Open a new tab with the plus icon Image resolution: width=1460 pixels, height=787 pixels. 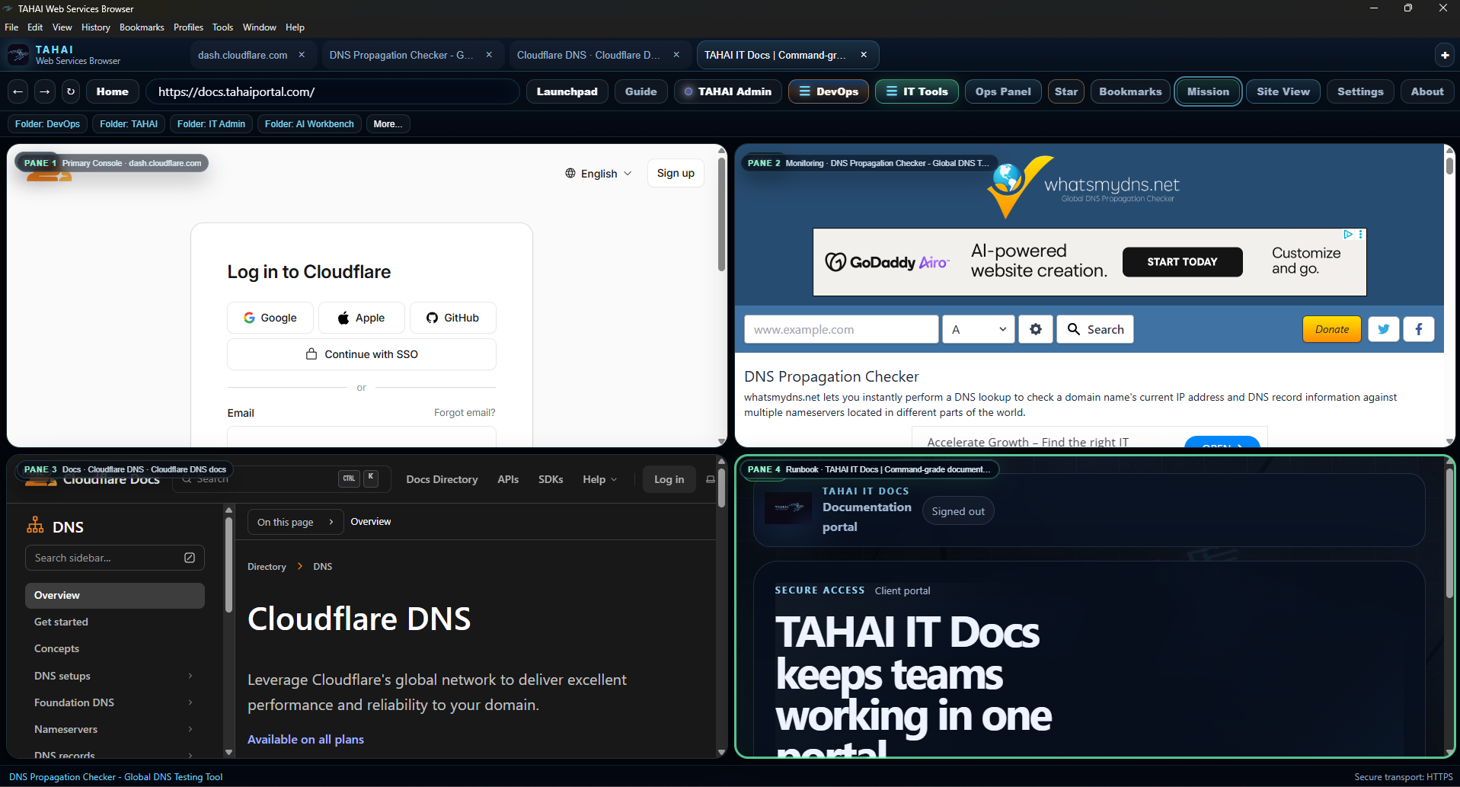(x=1444, y=55)
